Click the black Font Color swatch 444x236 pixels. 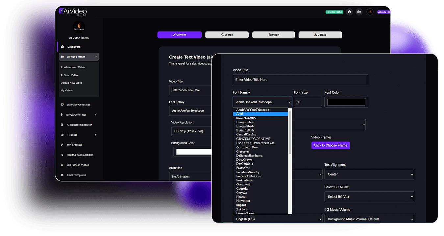346,102
